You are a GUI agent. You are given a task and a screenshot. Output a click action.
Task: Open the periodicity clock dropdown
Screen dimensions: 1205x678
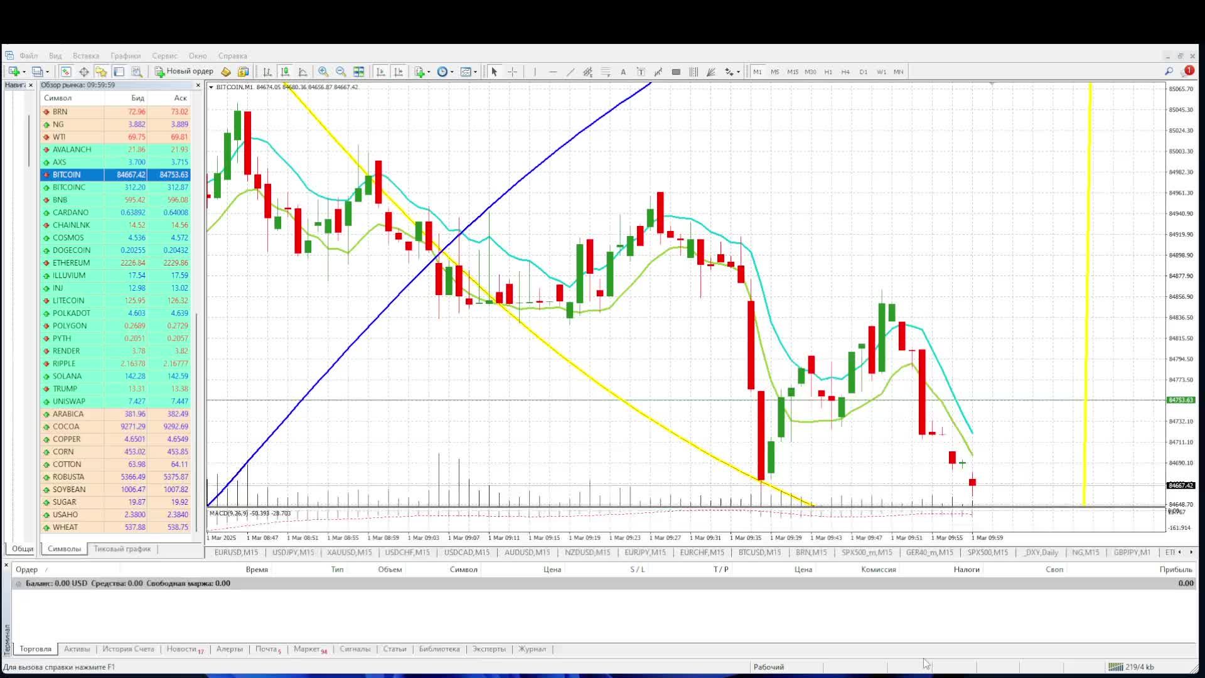click(452, 72)
